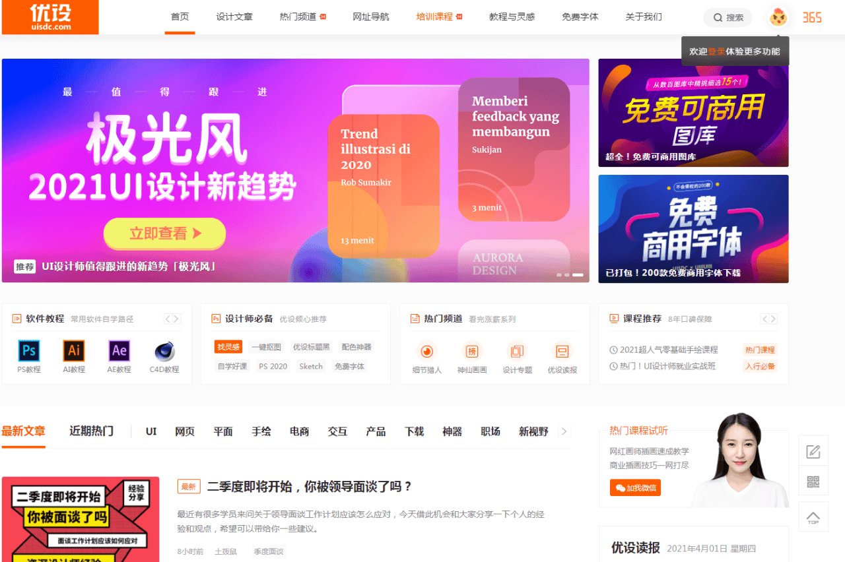
Task: Click the 细节猎人 channel icon
Action: click(426, 352)
